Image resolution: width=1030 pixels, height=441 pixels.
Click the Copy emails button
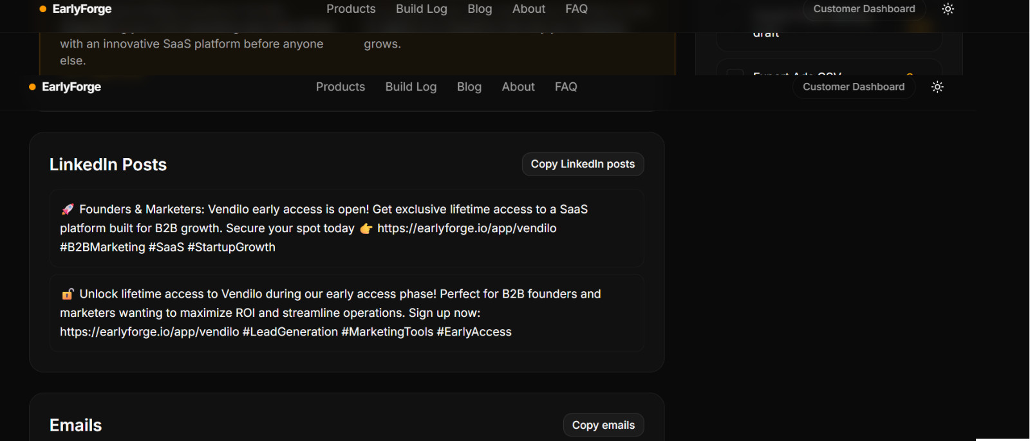pyautogui.click(x=603, y=425)
